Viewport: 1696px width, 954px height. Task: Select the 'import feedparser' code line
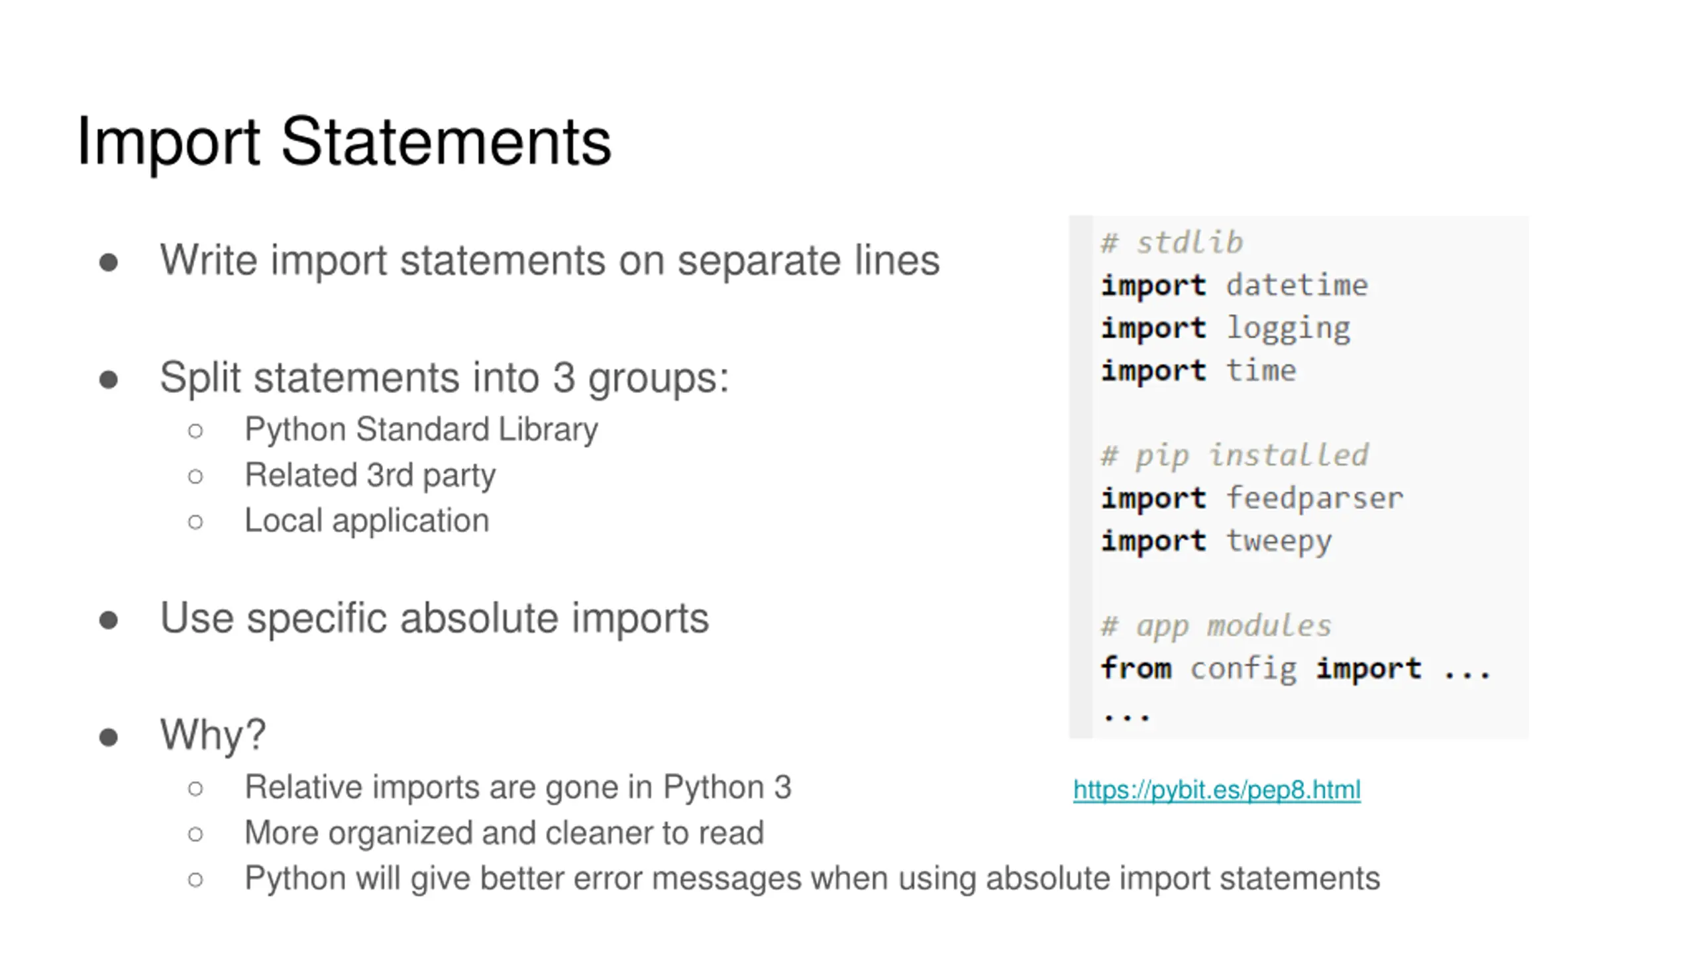point(1252,498)
